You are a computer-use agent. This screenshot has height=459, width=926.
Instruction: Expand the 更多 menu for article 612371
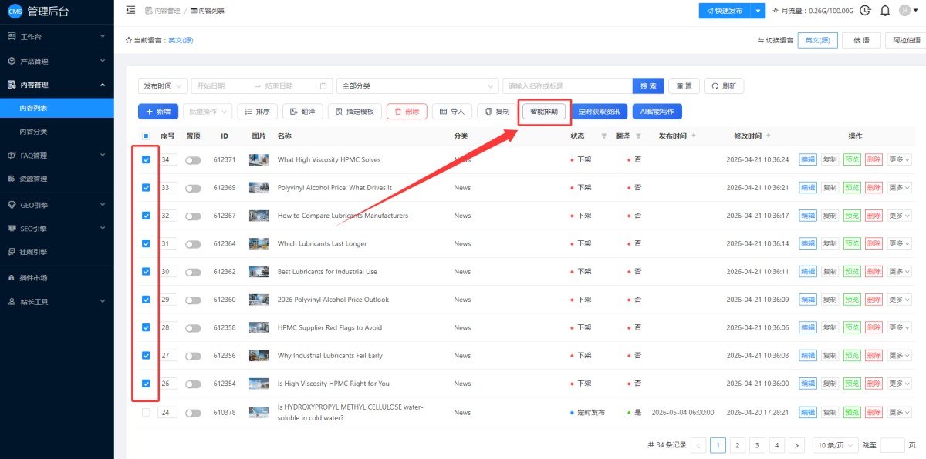899,160
